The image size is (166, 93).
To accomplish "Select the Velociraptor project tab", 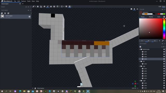I will point(11,4).
